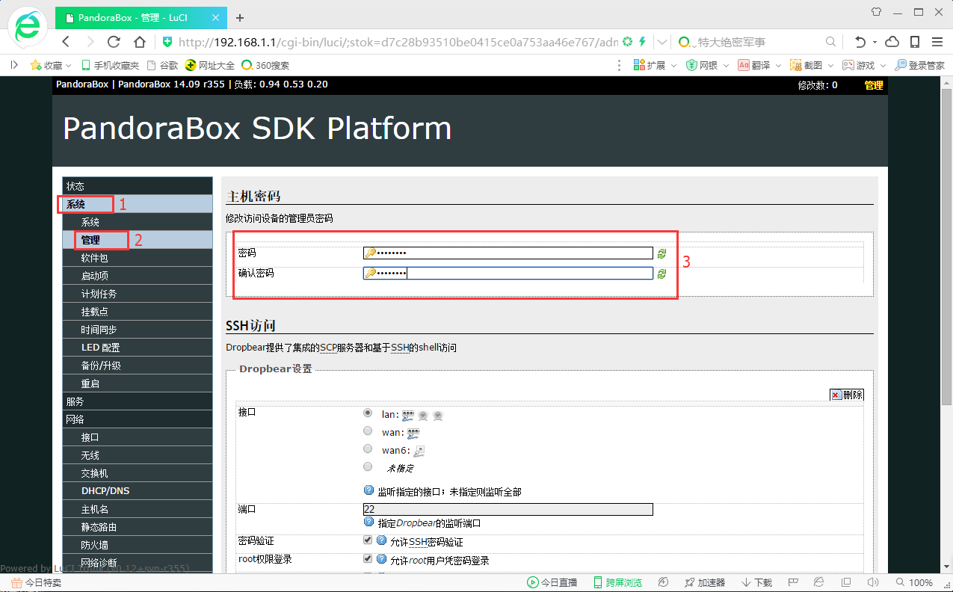The image size is (953, 592).
Task: Click the 今日直播 play icon in status bar
Action: point(532,582)
